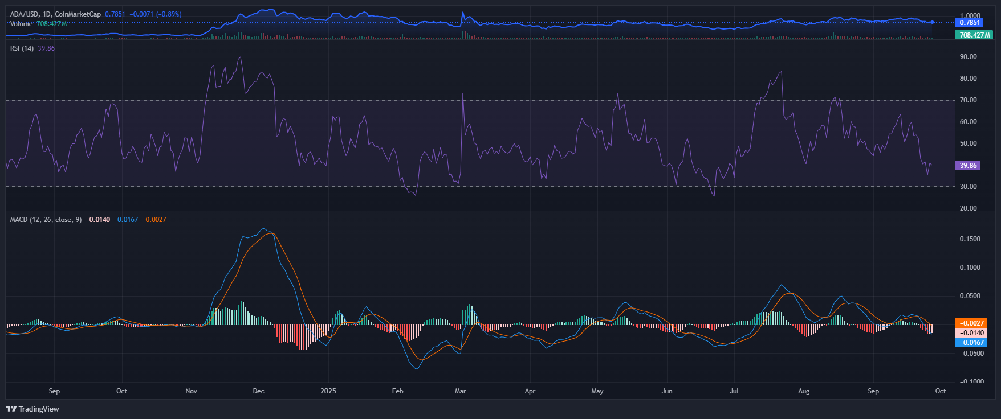Click the green 708.427M volume tag
Image resolution: width=1001 pixels, height=419 pixels.
974,35
